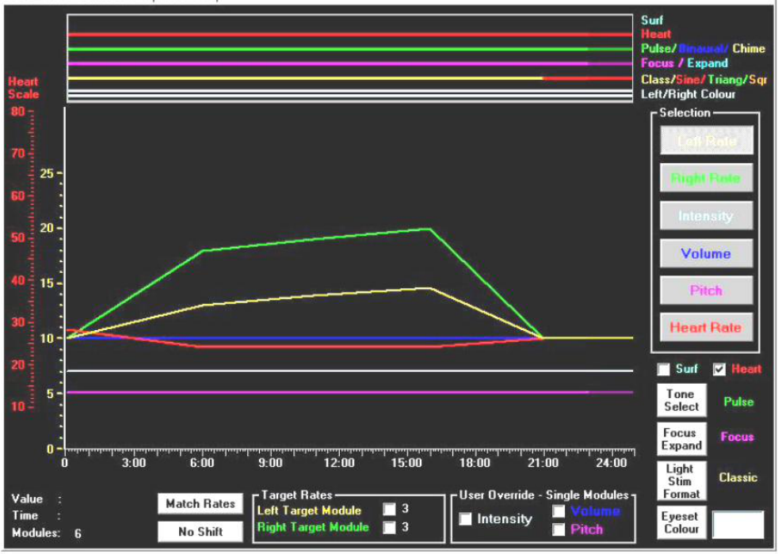Enable Volume user override checkbox

point(559,511)
